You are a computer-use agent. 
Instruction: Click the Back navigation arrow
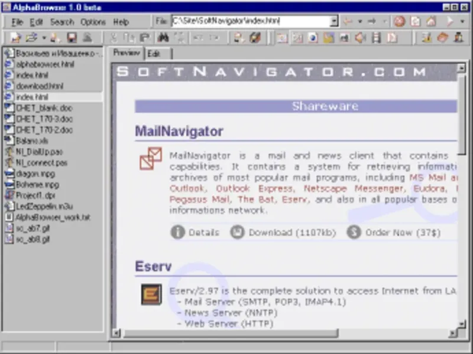pyautogui.click(x=348, y=21)
